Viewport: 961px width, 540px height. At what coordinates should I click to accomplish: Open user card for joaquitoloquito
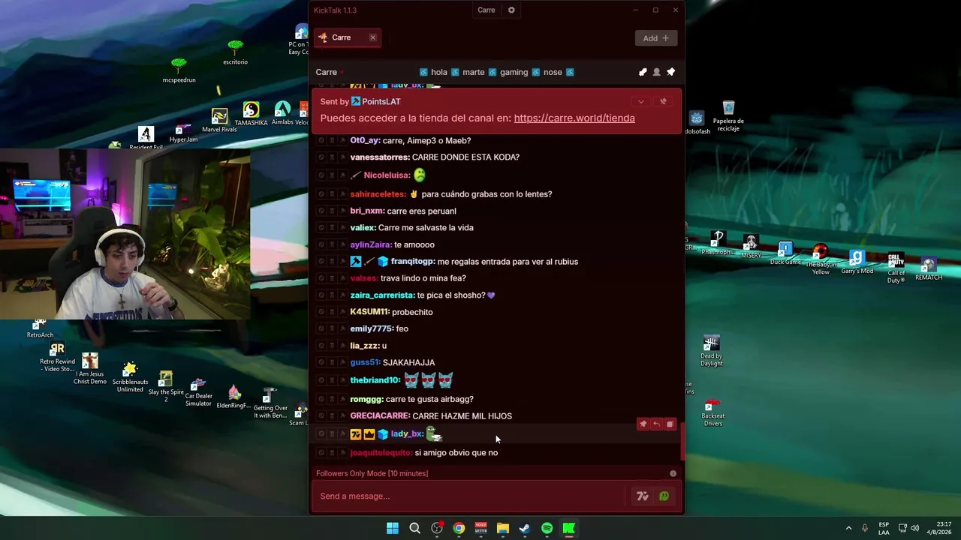tap(381, 453)
